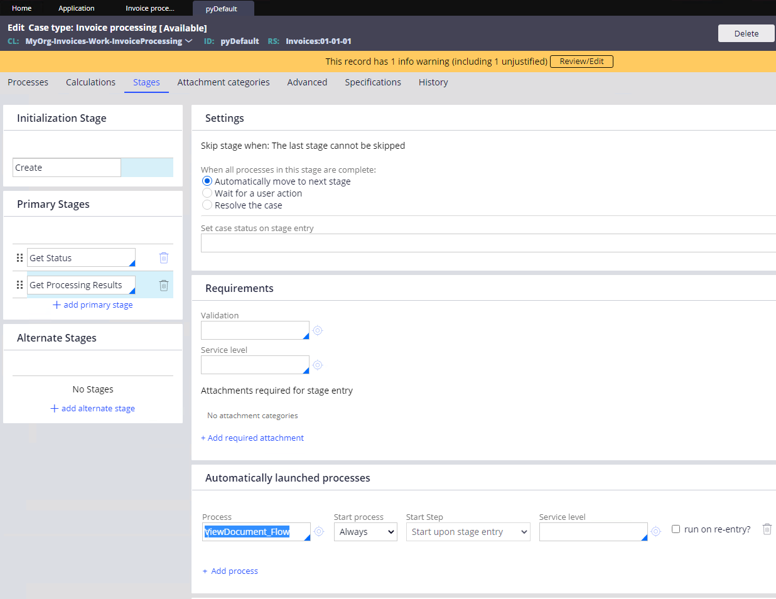The width and height of the screenshot is (776, 599).
Task: Delete the ViewDocument_Flow process row
Action: coord(767,529)
